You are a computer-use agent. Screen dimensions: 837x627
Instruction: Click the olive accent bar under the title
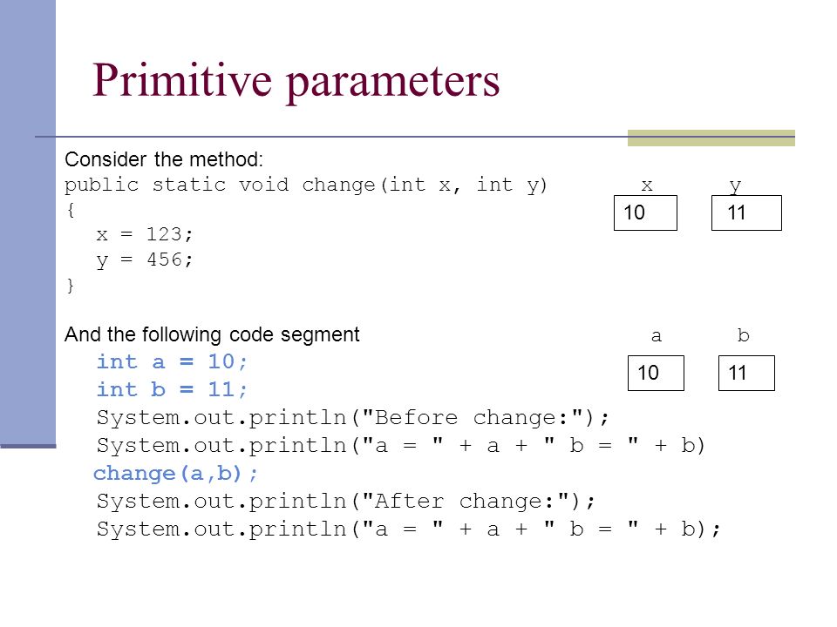(x=711, y=138)
